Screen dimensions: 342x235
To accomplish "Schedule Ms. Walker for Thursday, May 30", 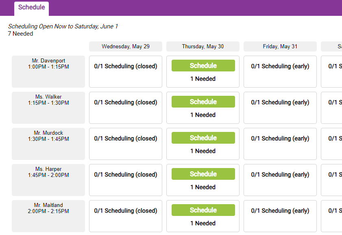I will point(203,101).
